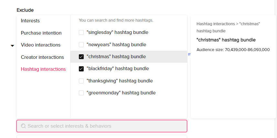Viewport: 277px width, 138px height.
Task: Click the Hashtag interactions breadcrumb text
Action: click(216, 24)
